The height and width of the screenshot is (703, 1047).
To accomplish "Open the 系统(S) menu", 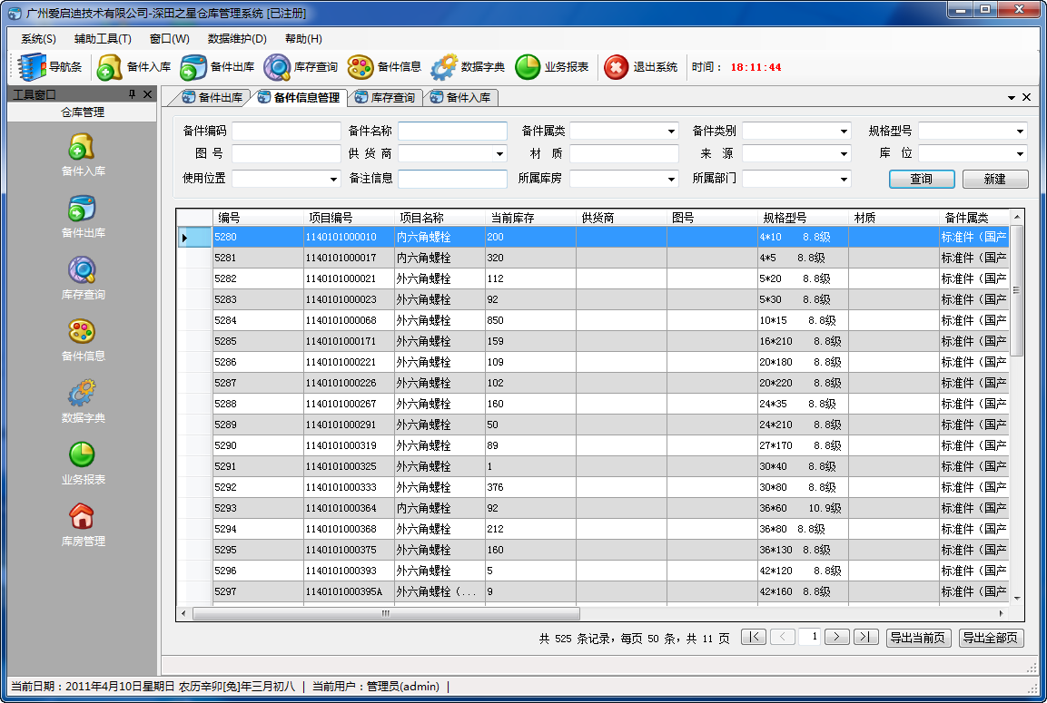I will (39, 39).
